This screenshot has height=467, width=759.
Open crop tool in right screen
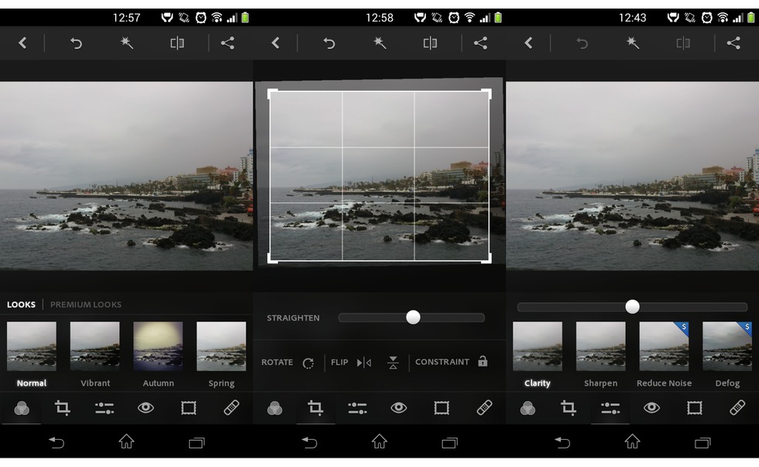[568, 408]
